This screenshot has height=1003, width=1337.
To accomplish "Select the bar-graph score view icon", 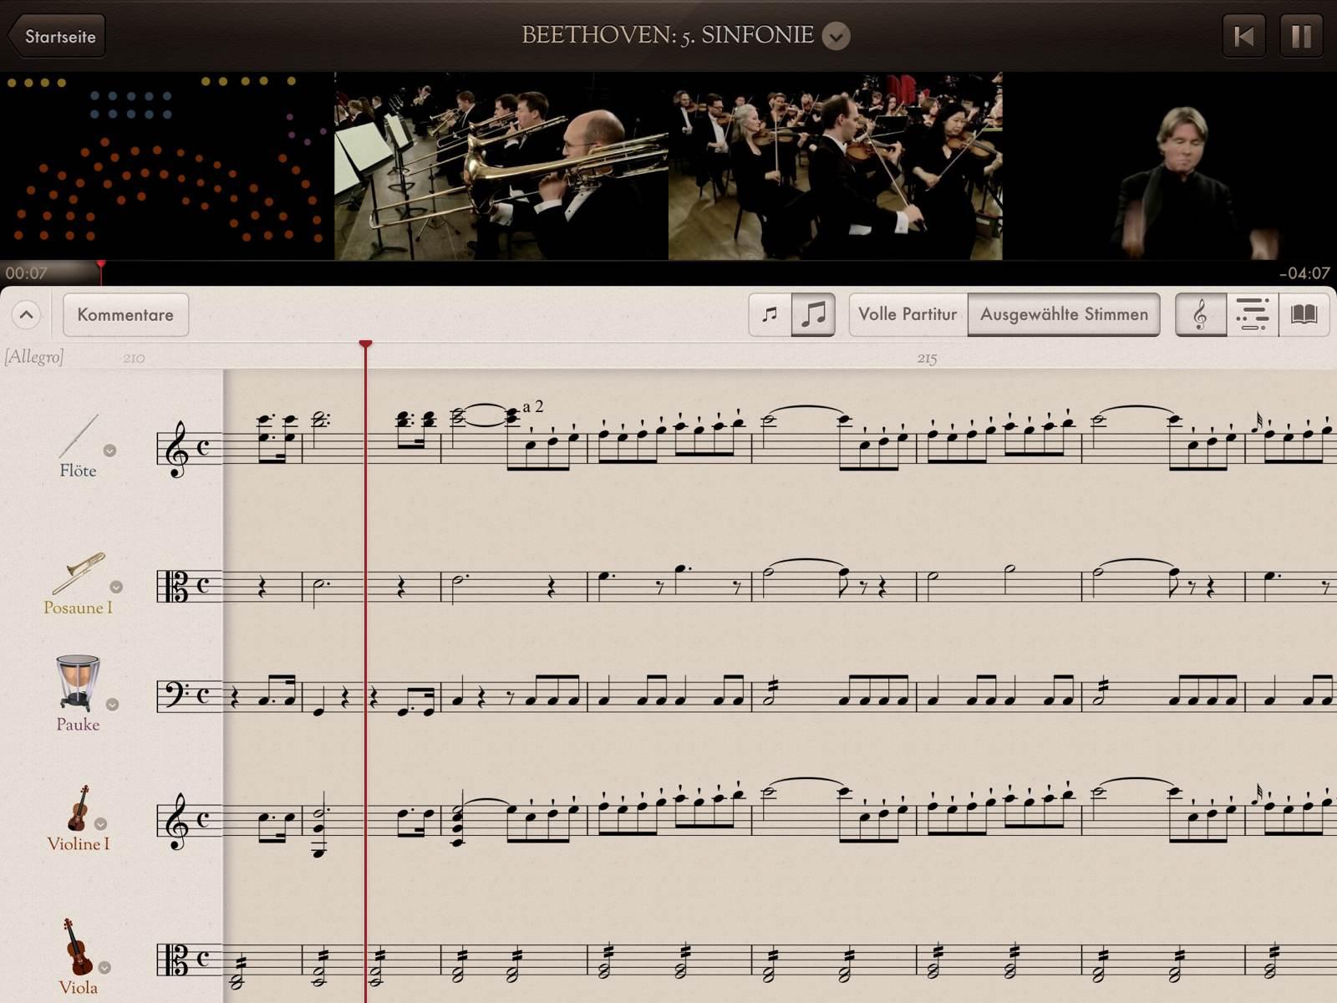I will pos(1253,314).
